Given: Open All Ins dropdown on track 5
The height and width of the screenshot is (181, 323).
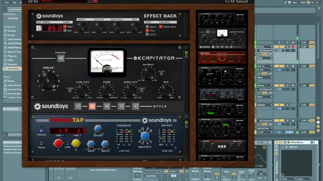Looking at the screenshot, I should (x=265, y=86).
